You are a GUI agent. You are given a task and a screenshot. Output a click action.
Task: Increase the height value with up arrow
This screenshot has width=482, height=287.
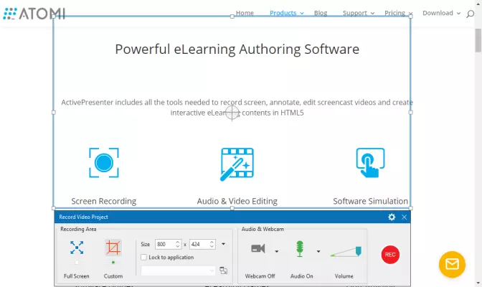(212, 242)
